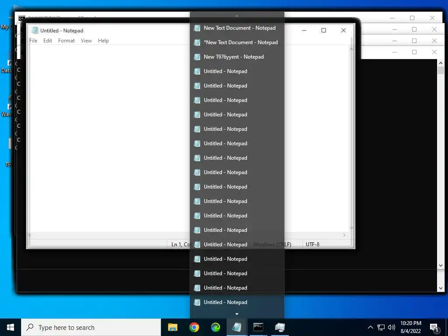The height and width of the screenshot is (336, 448).
Task: Open the View menu in Notepad
Action: (x=86, y=41)
